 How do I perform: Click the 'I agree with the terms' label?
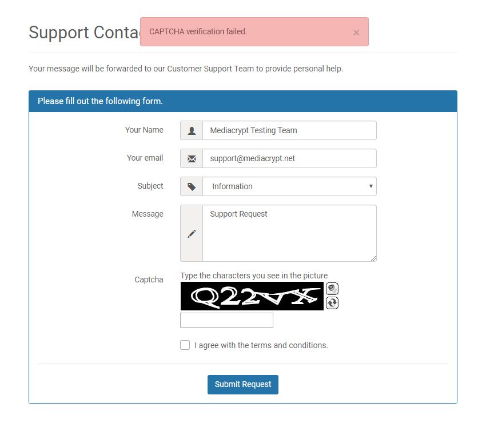coord(261,345)
